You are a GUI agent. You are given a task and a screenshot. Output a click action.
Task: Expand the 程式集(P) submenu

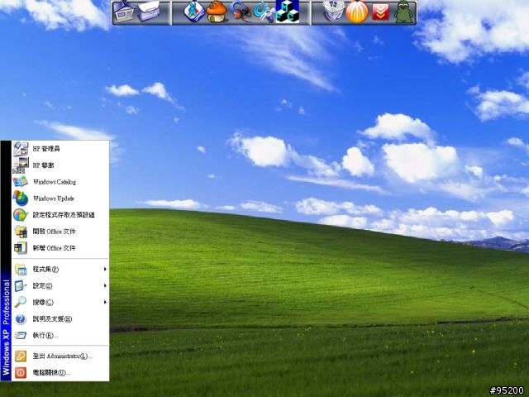tap(60, 269)
